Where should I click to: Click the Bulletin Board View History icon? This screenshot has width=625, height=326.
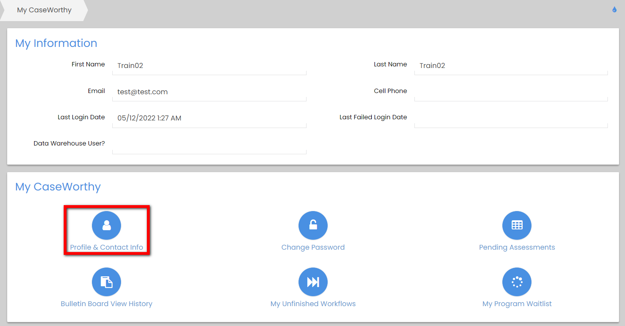tap(106, 282)
